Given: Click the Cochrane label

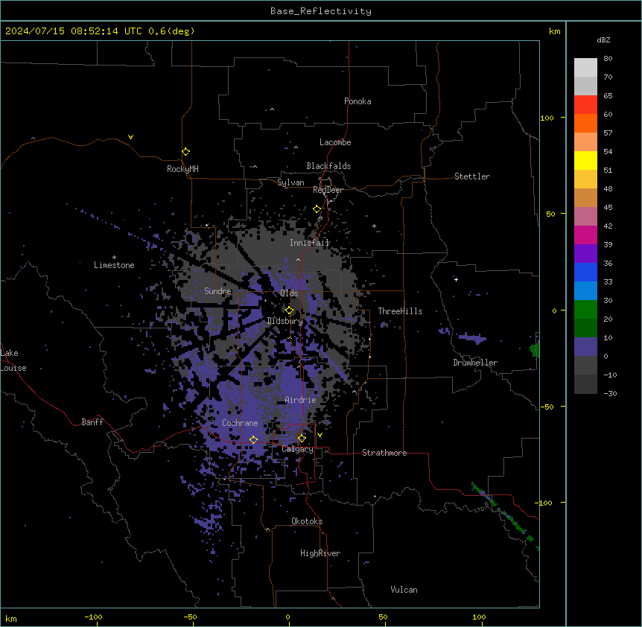Looking at the screenshot, I should coord(240,423).
